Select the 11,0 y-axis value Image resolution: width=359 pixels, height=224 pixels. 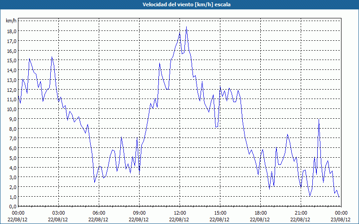click(11, 99)
